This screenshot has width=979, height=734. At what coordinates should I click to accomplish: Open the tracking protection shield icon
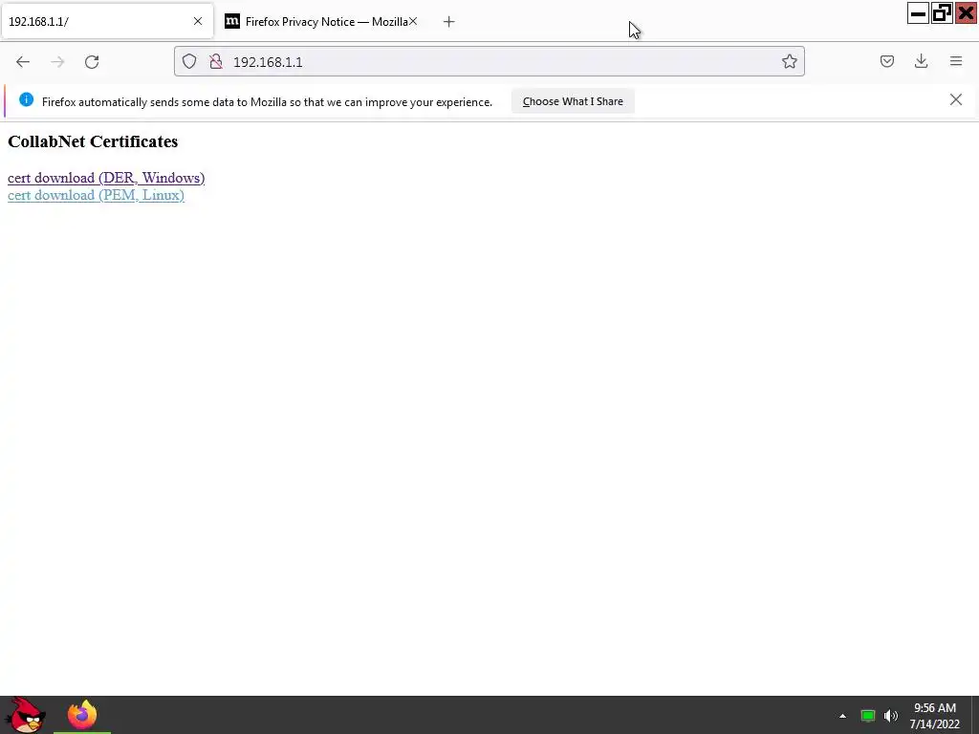click(x=189, y=61)
